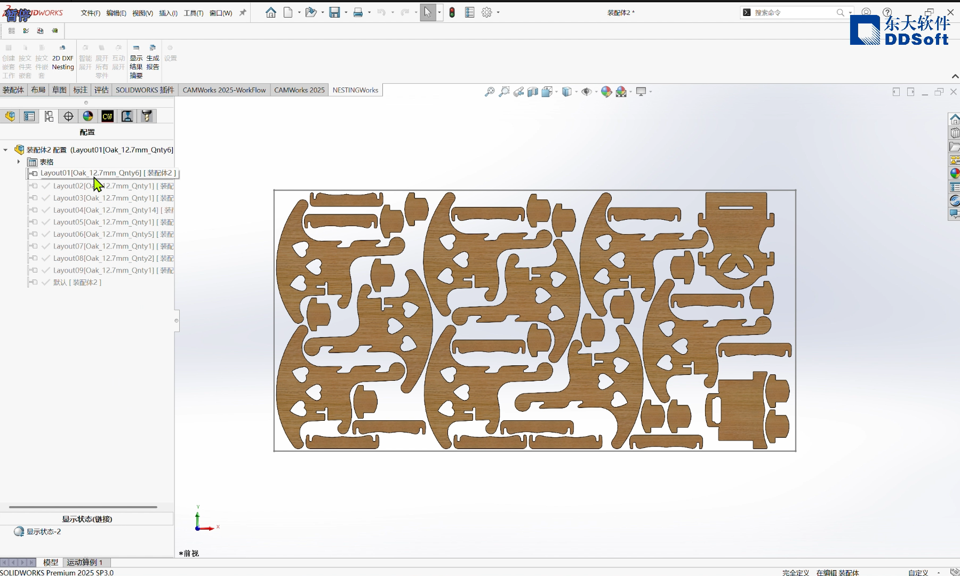Open the 文件(F) menu
This screenshot has height=576, width=960.
pyautogui.click(x=91, y=13)
